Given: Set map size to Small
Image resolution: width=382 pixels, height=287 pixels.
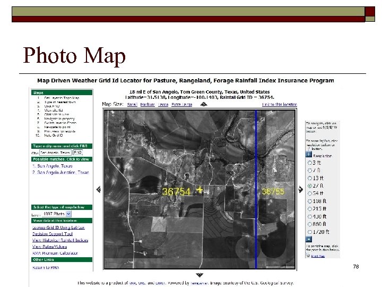Looking at the screenshot, I should click(x=132, y=105).
